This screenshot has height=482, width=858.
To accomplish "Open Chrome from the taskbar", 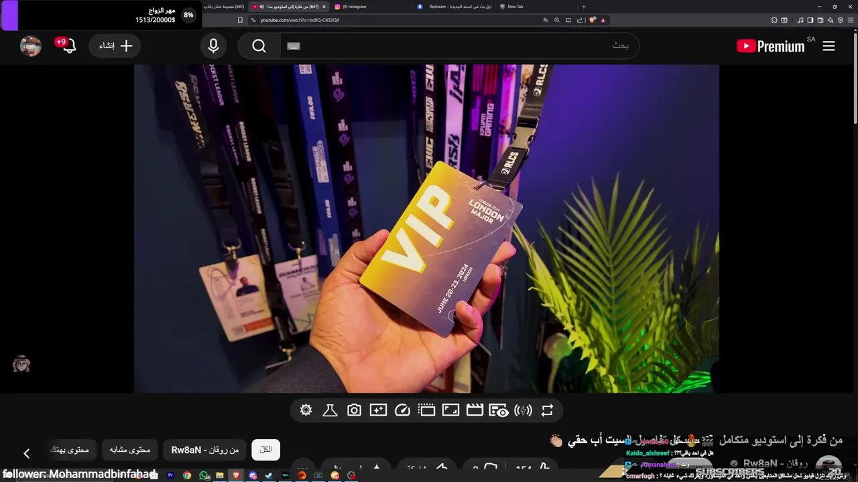I will coord(187,475).
